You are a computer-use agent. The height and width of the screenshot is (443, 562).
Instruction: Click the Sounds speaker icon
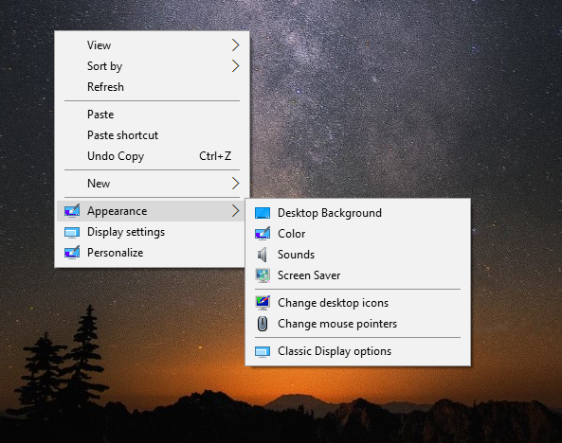click(263, 255)
